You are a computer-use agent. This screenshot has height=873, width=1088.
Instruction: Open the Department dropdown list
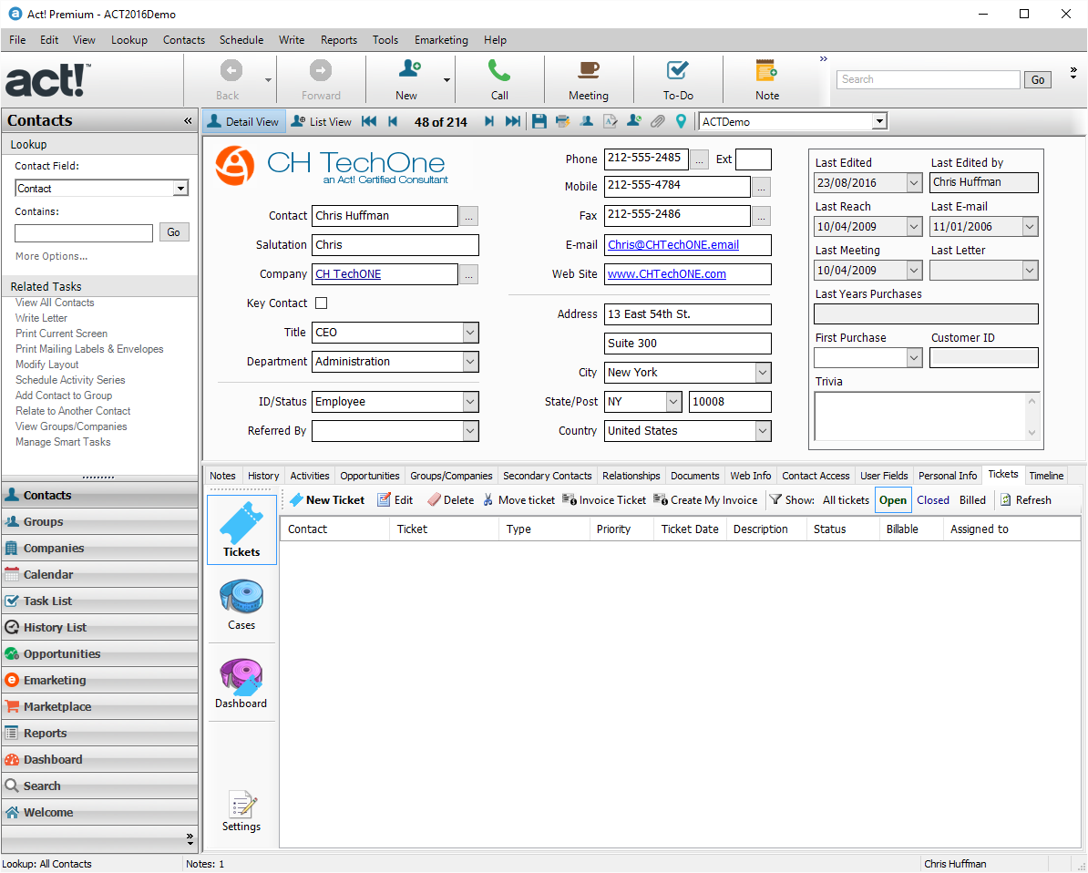(x=470, y=362)
